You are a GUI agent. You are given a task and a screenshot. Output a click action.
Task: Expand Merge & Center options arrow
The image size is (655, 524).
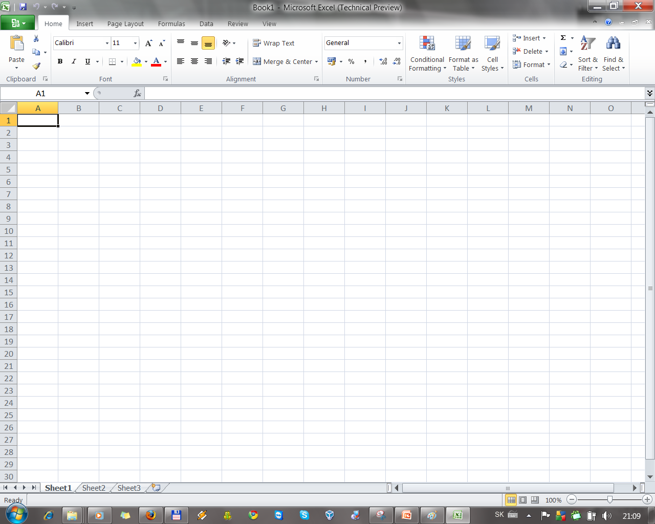click(316, 61)
